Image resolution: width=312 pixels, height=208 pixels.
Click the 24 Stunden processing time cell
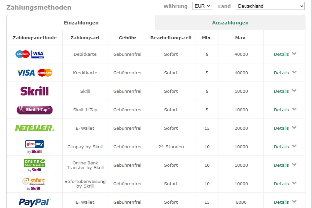(171, 147)
